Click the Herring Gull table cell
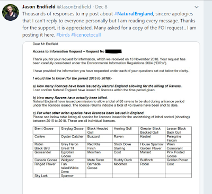Viewport: 212px width, 194px height. 126,130
